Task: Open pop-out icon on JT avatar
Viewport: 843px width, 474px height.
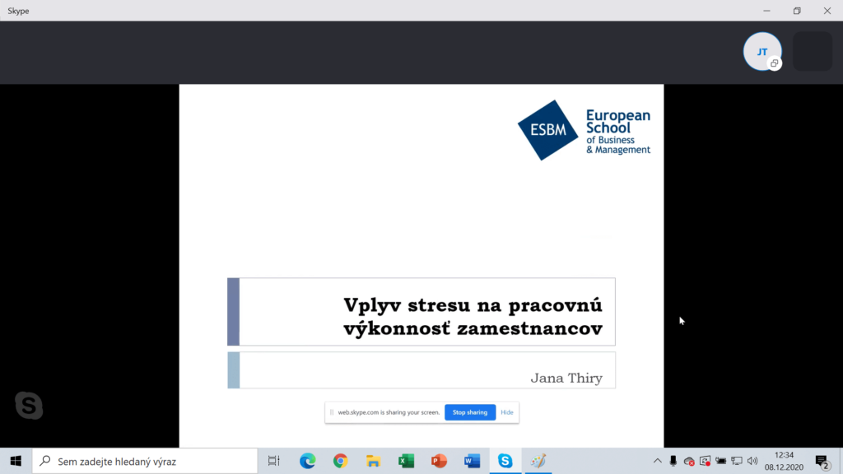Action: click(774, 63)
